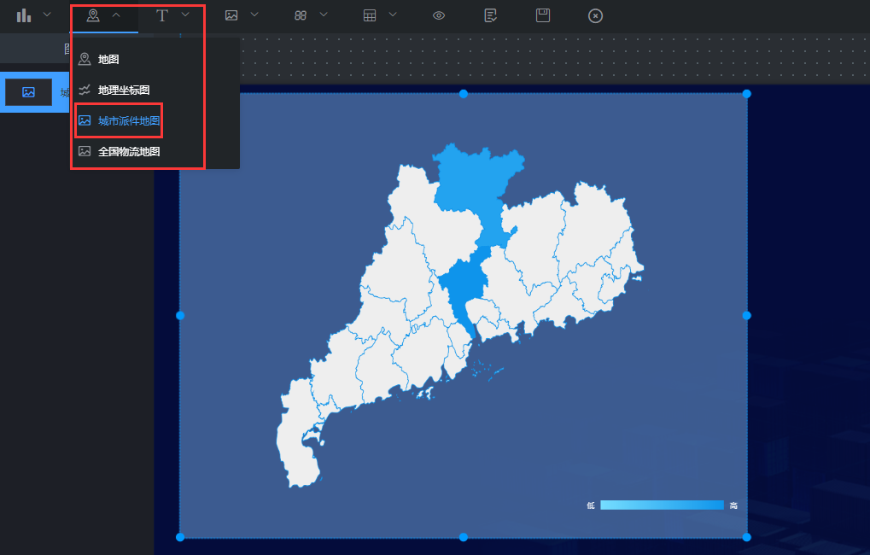The height and width of the screenshot is (555, 870).
Task: Click the notes document toolbar icon
Action: point(490,15)
